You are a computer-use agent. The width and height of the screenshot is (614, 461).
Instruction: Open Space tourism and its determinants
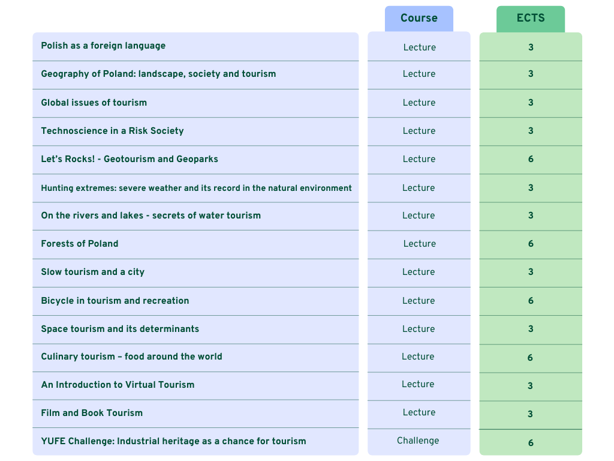120,329
